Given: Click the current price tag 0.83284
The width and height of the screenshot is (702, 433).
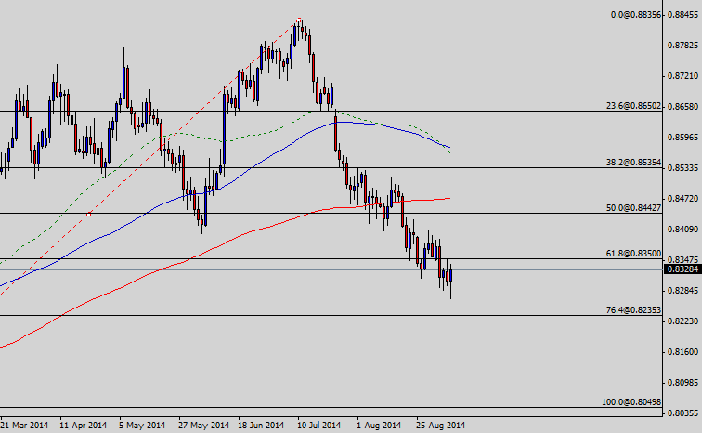Looking at the screenshot, I should coord(682,270).
